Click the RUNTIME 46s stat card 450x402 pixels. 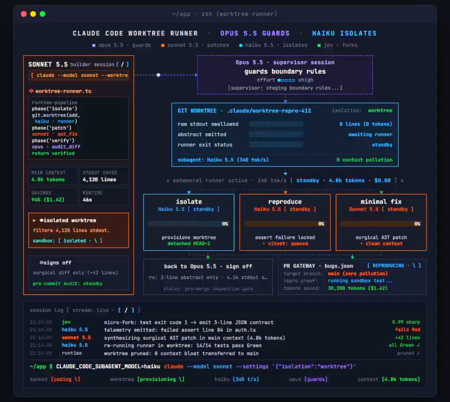coord(104,196)
